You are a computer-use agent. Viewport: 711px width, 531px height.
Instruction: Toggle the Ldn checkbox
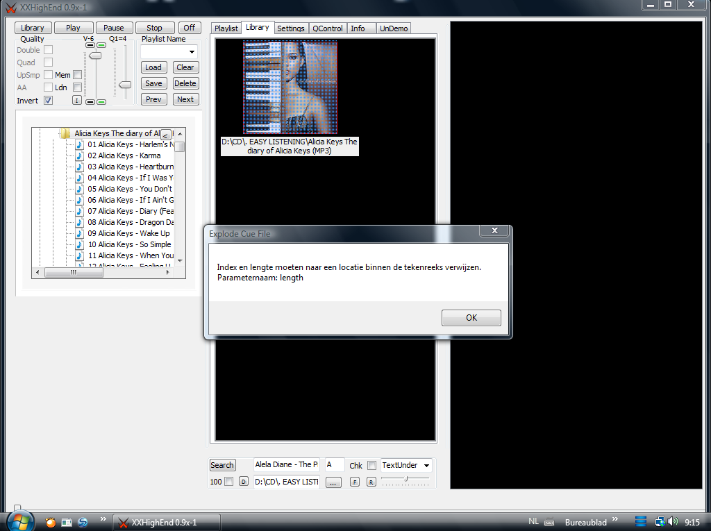pyautogui.click(x=78, y=87)
